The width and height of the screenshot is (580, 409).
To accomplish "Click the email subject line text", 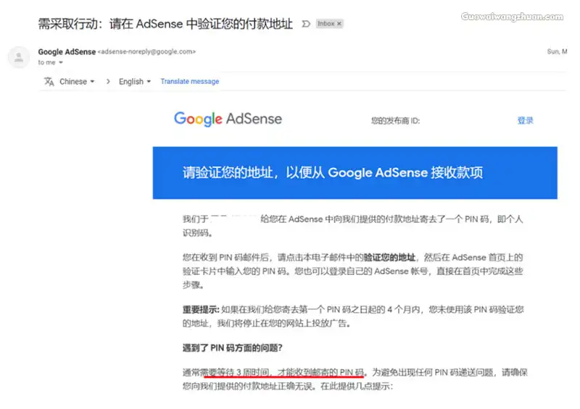I will click(165, 24).
